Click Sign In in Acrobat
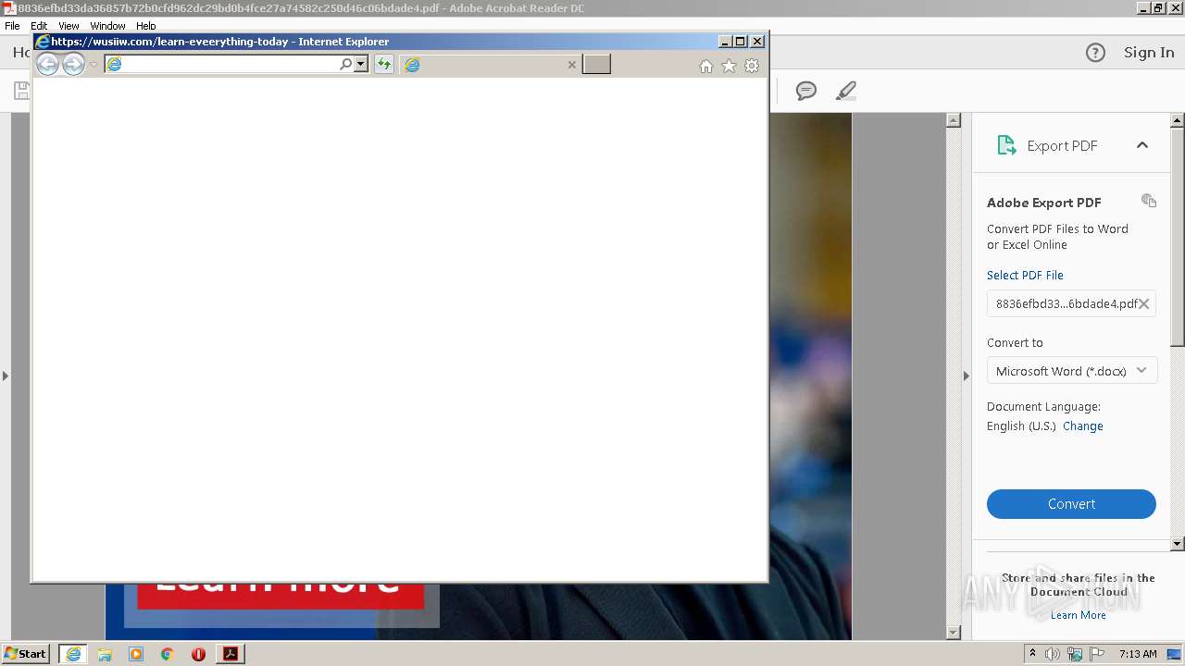1185x666 pixels. pyautogui.click(x=1149, y=53)
